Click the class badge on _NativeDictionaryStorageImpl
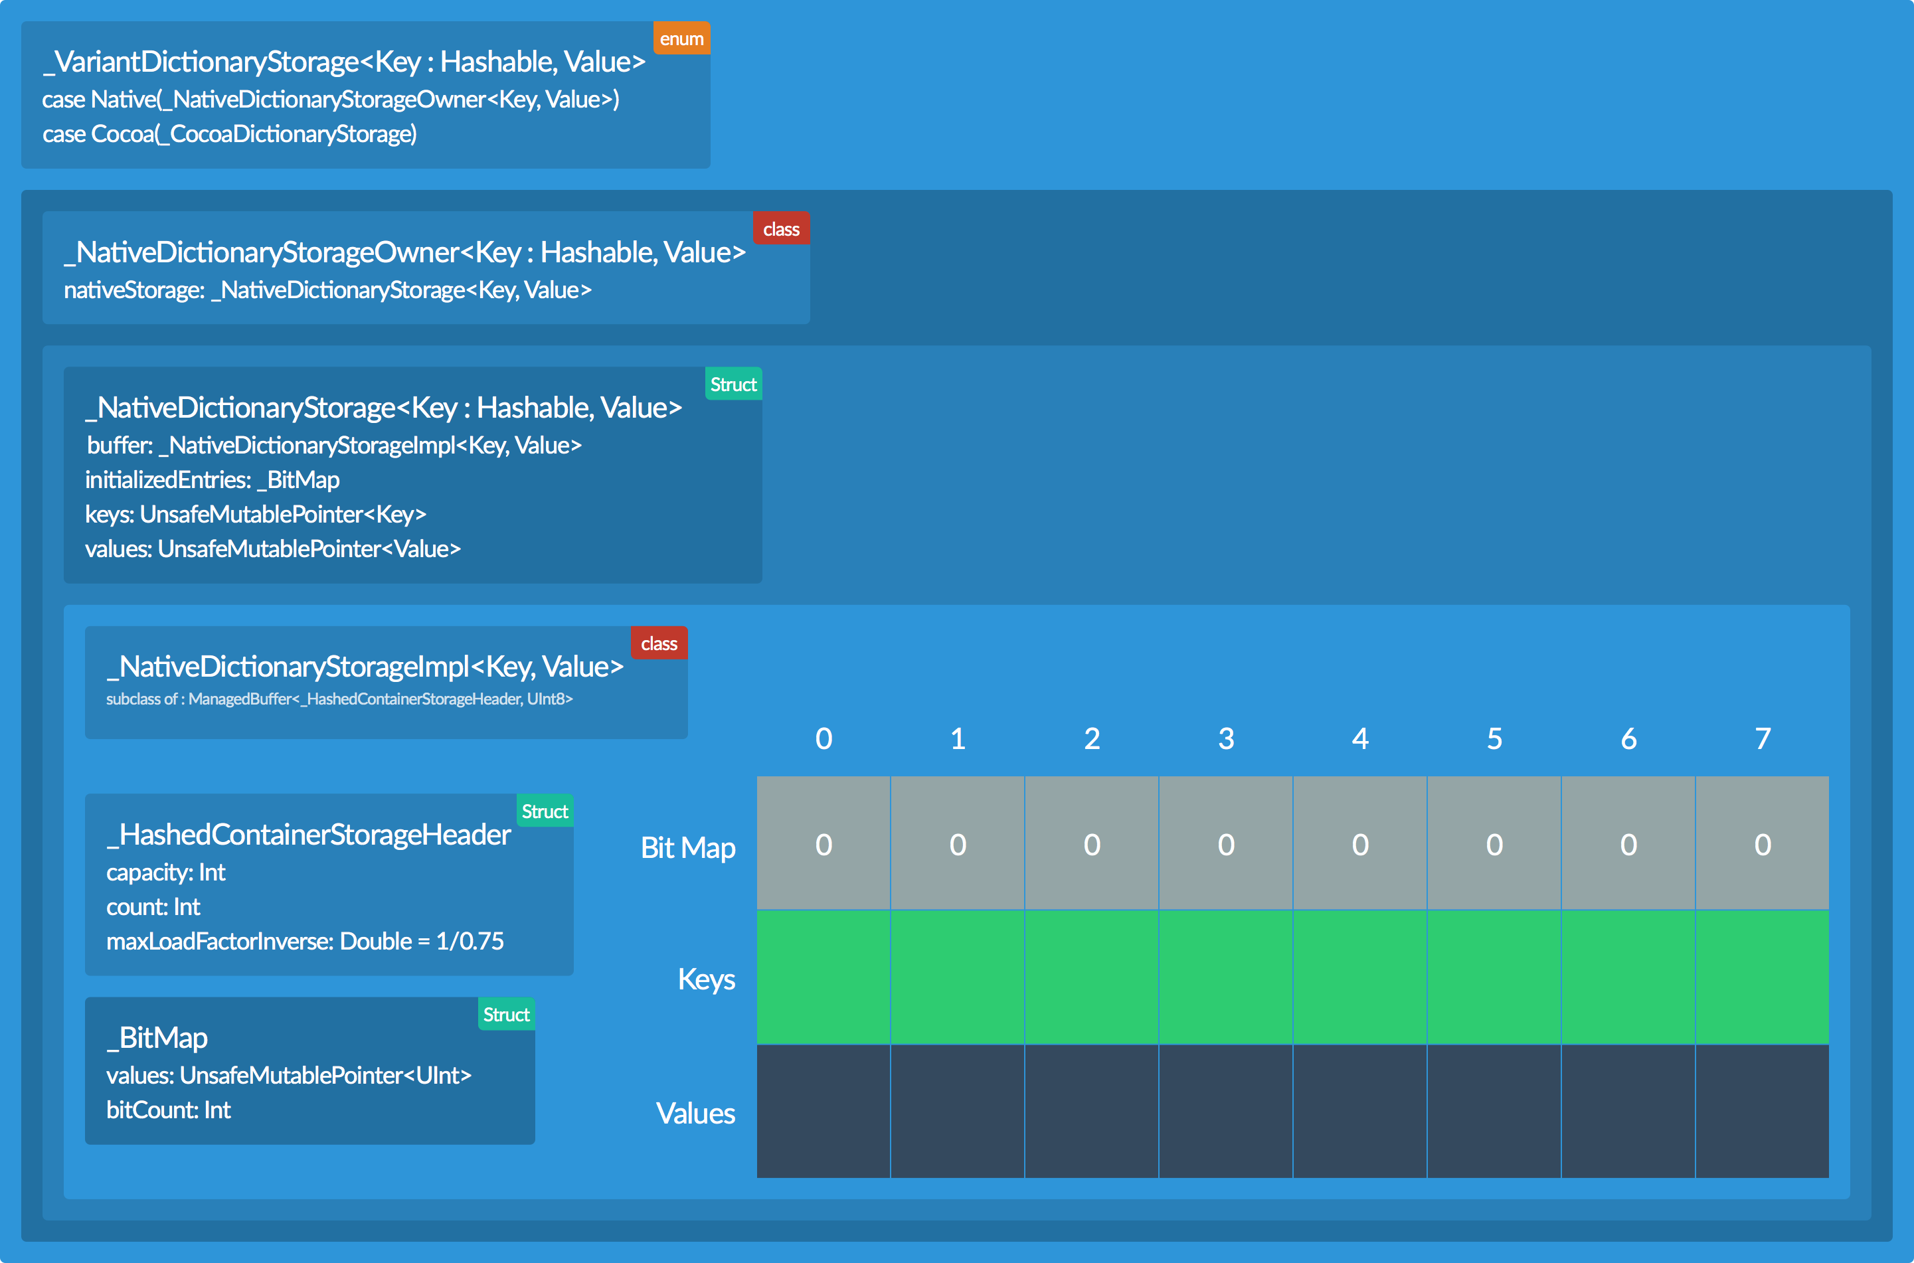The height and width of the screenshot is (1263, 1914). click(658, 643)
